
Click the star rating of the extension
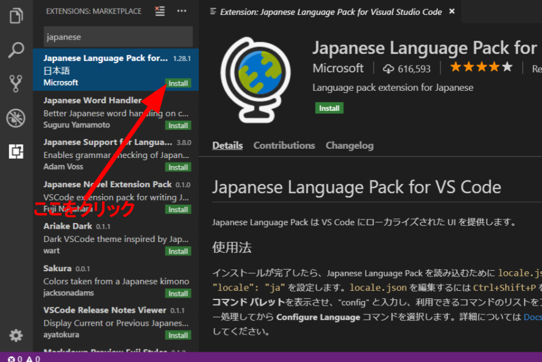tap(482, 67)
